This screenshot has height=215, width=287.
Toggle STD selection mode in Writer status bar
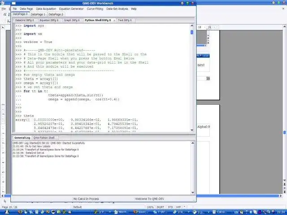click(x=170, y=207)
